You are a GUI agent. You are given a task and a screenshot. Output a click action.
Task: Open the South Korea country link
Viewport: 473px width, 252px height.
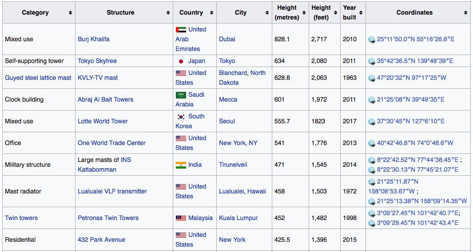[x=190, y=121]
